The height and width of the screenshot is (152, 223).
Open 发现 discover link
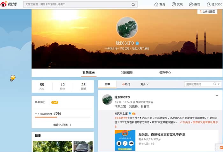pyautogui.click(x=177, y=4)
